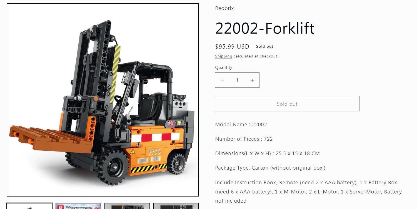This screenshot has height=209, width=417.
Task: Decrease quantity with the minus icon
Action: (222, 80)
